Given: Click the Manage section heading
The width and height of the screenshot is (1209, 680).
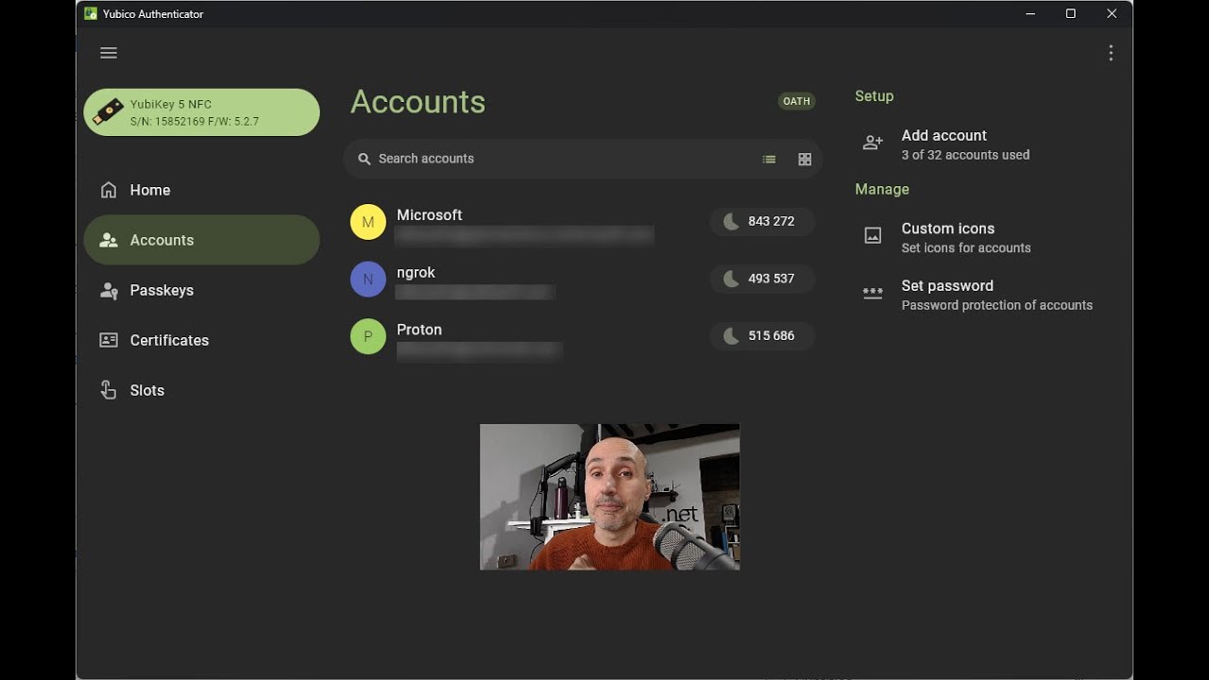Looking at the screenshot, I should [x=882, y=190].
